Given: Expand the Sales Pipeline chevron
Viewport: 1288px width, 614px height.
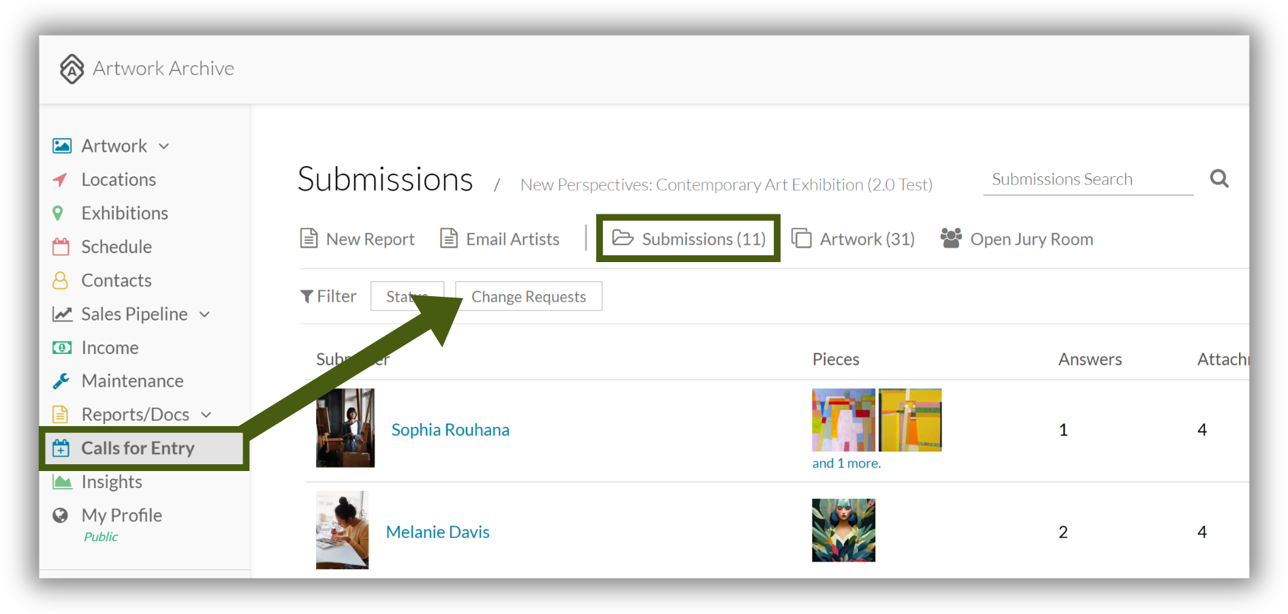Looking at the screenshot, I should pos(204,314).
